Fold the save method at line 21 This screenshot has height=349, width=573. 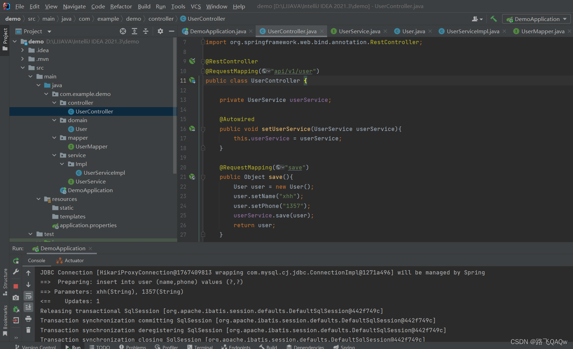pos(203,178)
